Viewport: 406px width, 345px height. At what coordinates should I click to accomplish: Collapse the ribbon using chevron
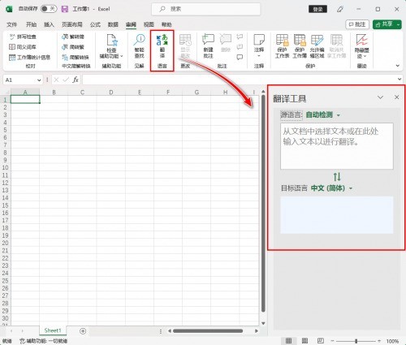(398, 66)
